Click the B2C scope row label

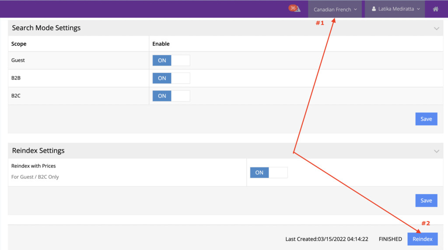16,96
